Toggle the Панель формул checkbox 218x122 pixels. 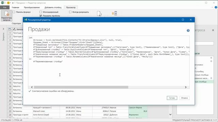tap(14, 12)
